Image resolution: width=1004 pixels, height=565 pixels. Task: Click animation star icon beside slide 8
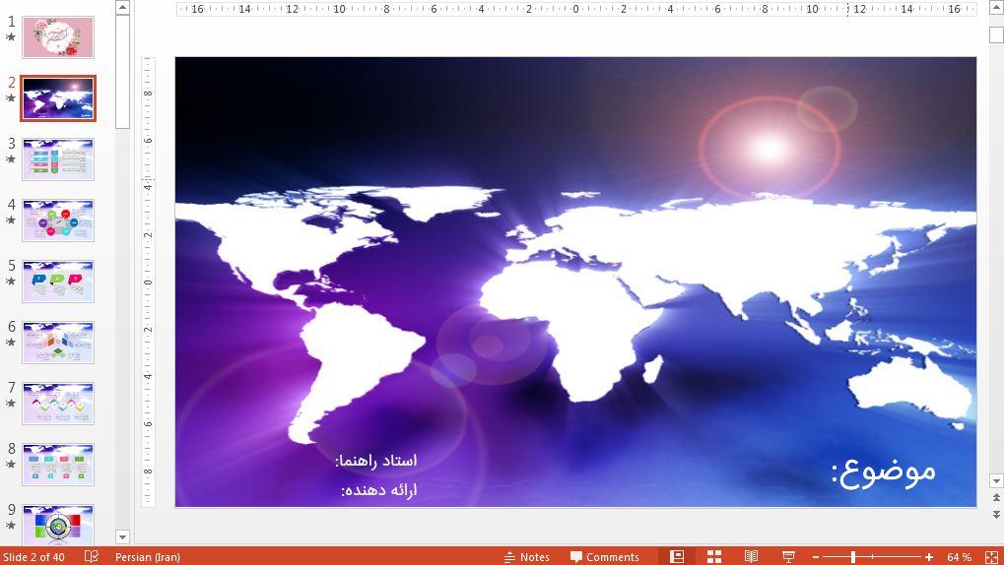coord(11,464)
